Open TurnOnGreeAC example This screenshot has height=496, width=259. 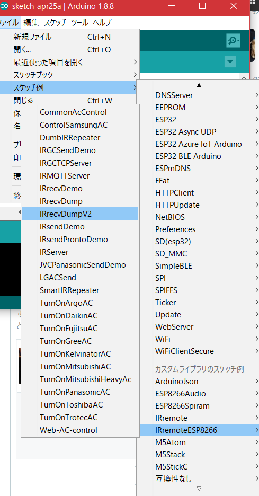pyautogui.click(x=80, y=341)
